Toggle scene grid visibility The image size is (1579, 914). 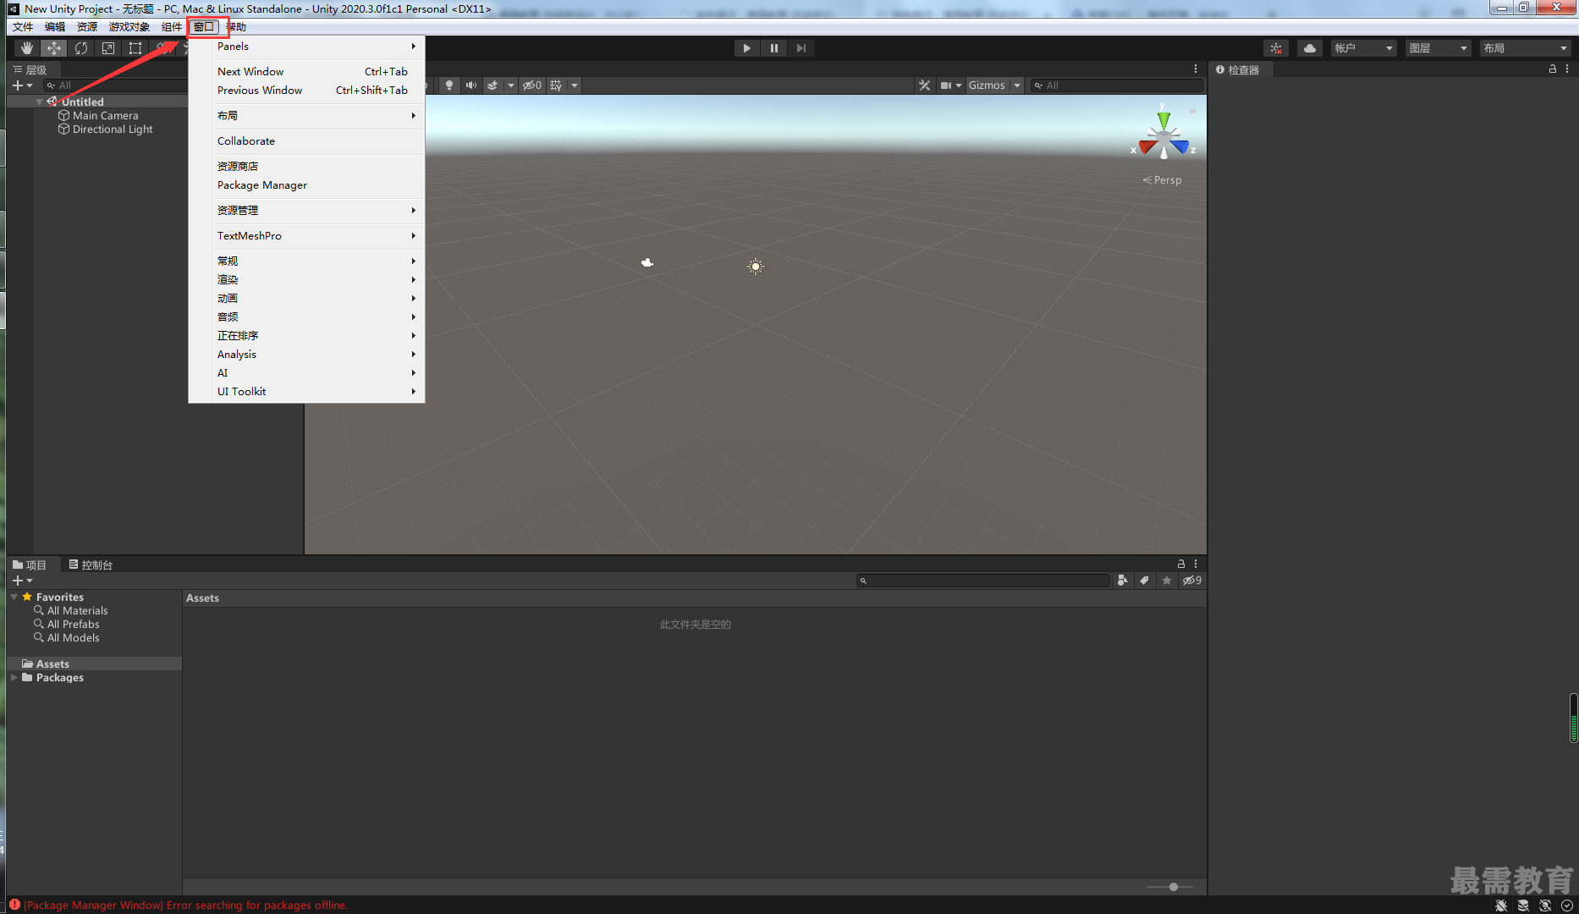point(556,85)
